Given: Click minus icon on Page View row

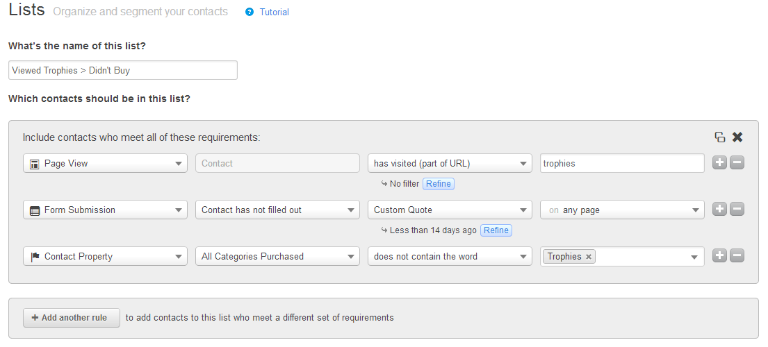Looking at the screenshot, I should click(737, 163).
